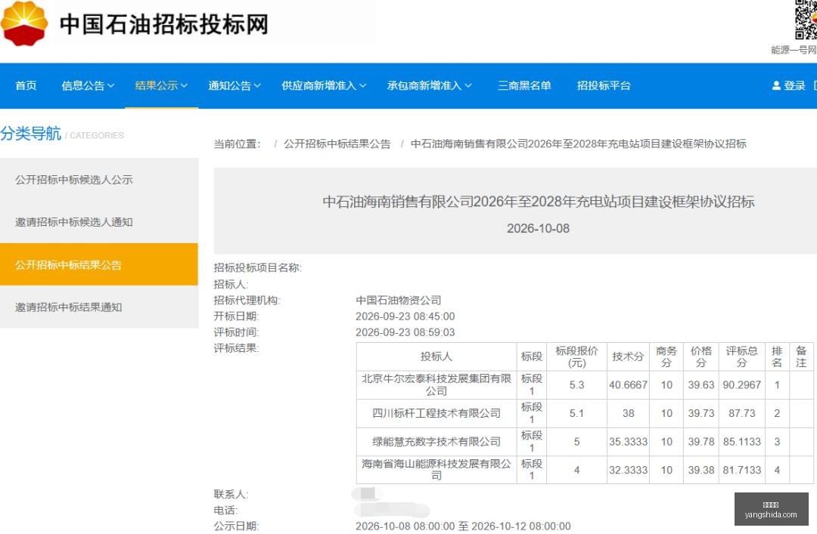
Task: Click the site title 中国石油招标投标网
Action: click(163, 24)
